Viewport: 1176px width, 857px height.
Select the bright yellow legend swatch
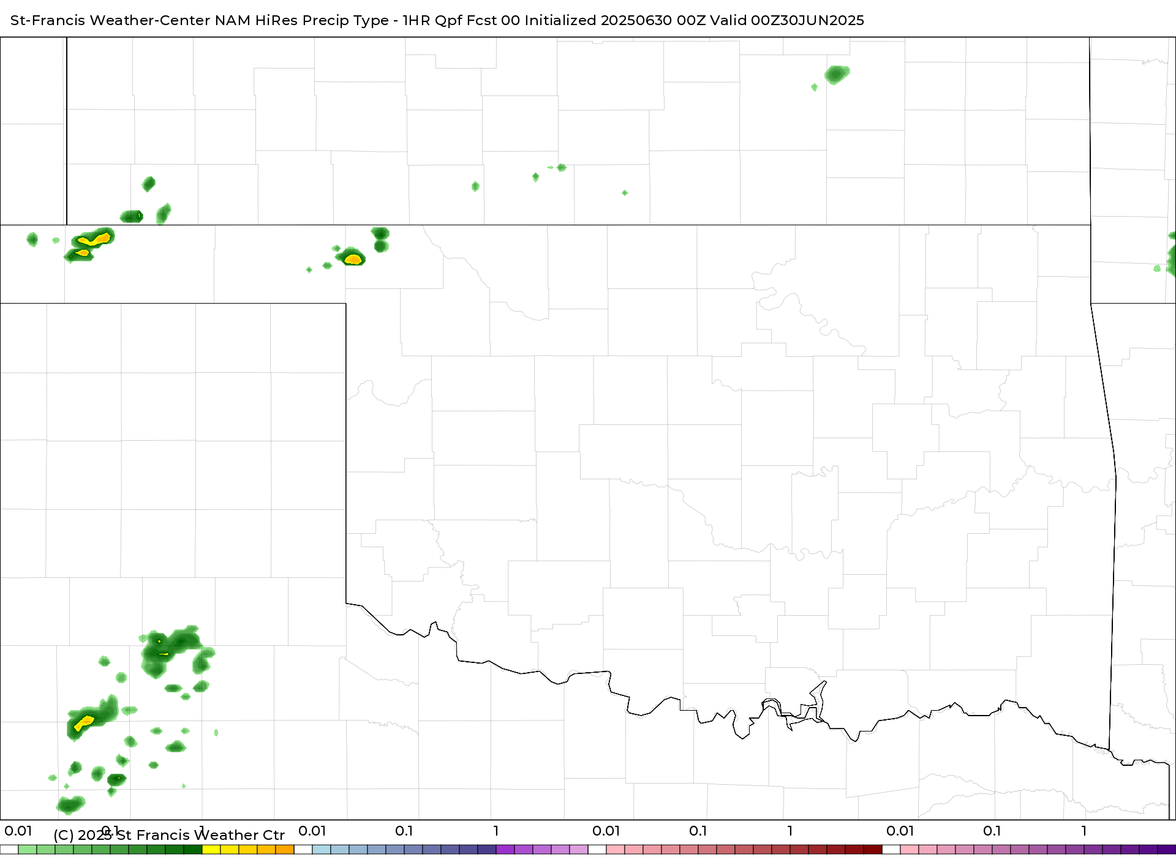coord(211,850)
